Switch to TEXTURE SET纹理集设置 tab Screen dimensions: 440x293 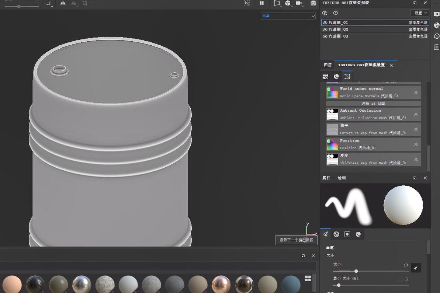(x=361, y=65)
